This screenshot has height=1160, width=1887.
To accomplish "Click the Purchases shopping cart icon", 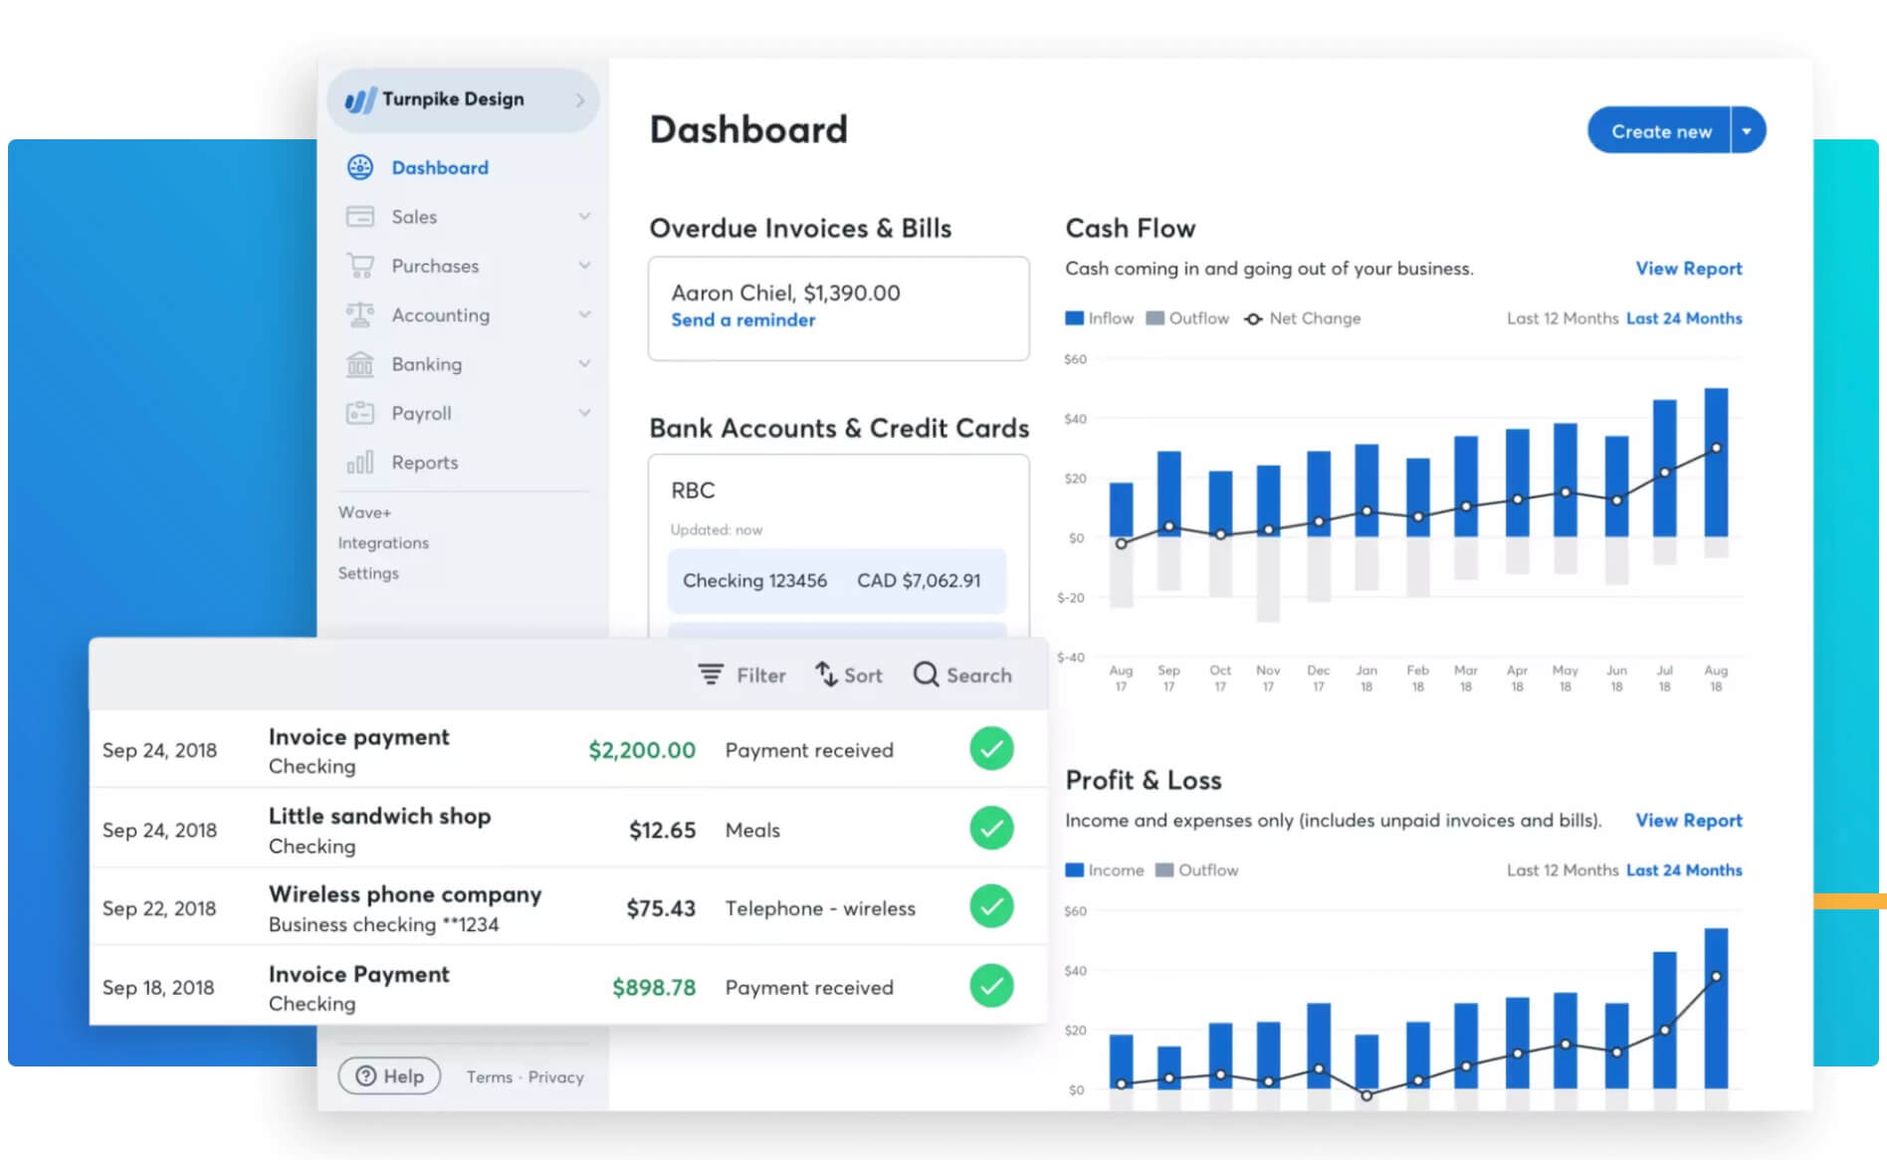I will [359, 266].
